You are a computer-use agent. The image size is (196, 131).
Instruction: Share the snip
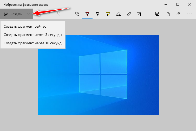click(178, 14)
